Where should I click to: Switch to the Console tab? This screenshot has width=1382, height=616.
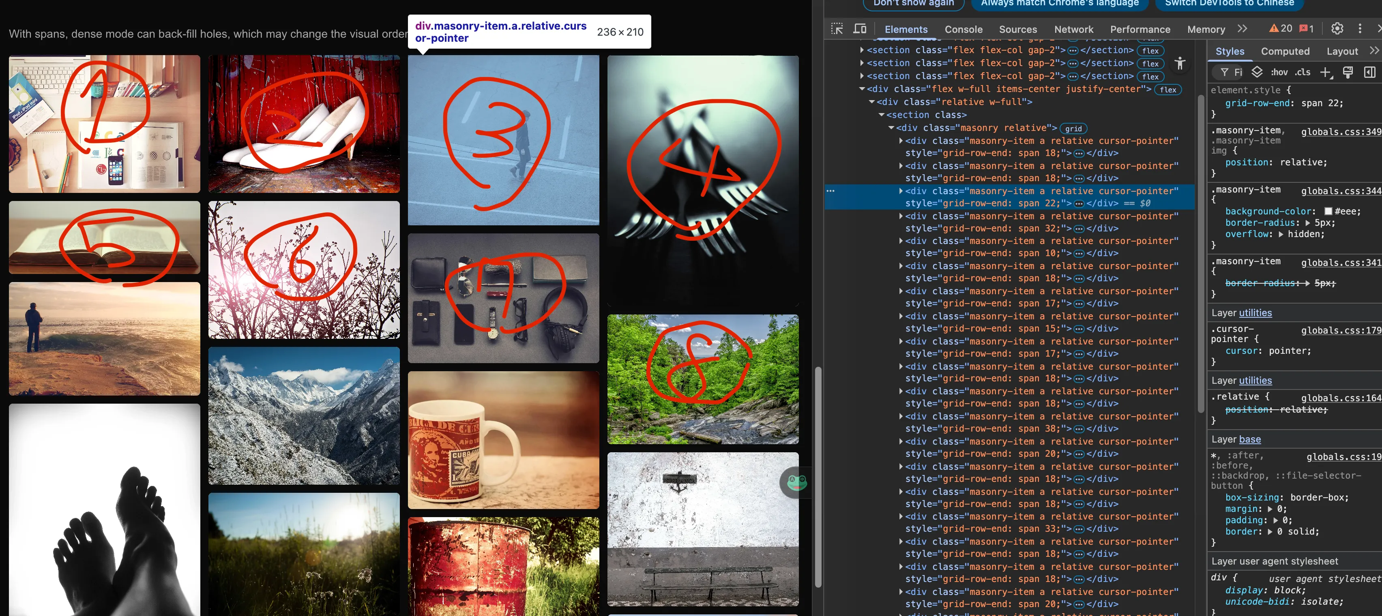963,30
